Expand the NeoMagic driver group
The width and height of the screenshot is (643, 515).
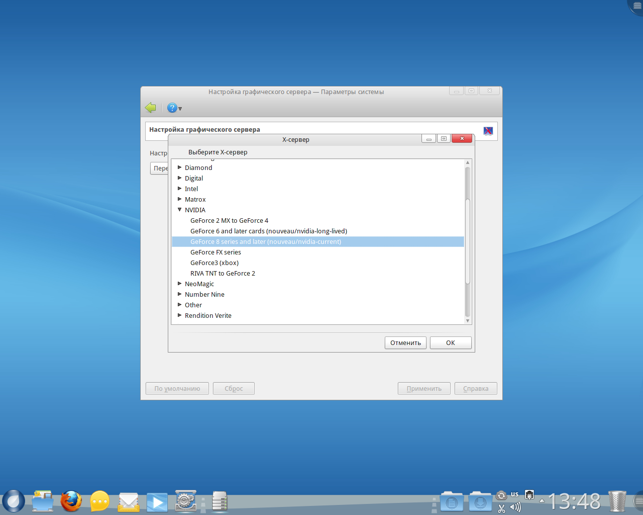[x=180, y=284]
